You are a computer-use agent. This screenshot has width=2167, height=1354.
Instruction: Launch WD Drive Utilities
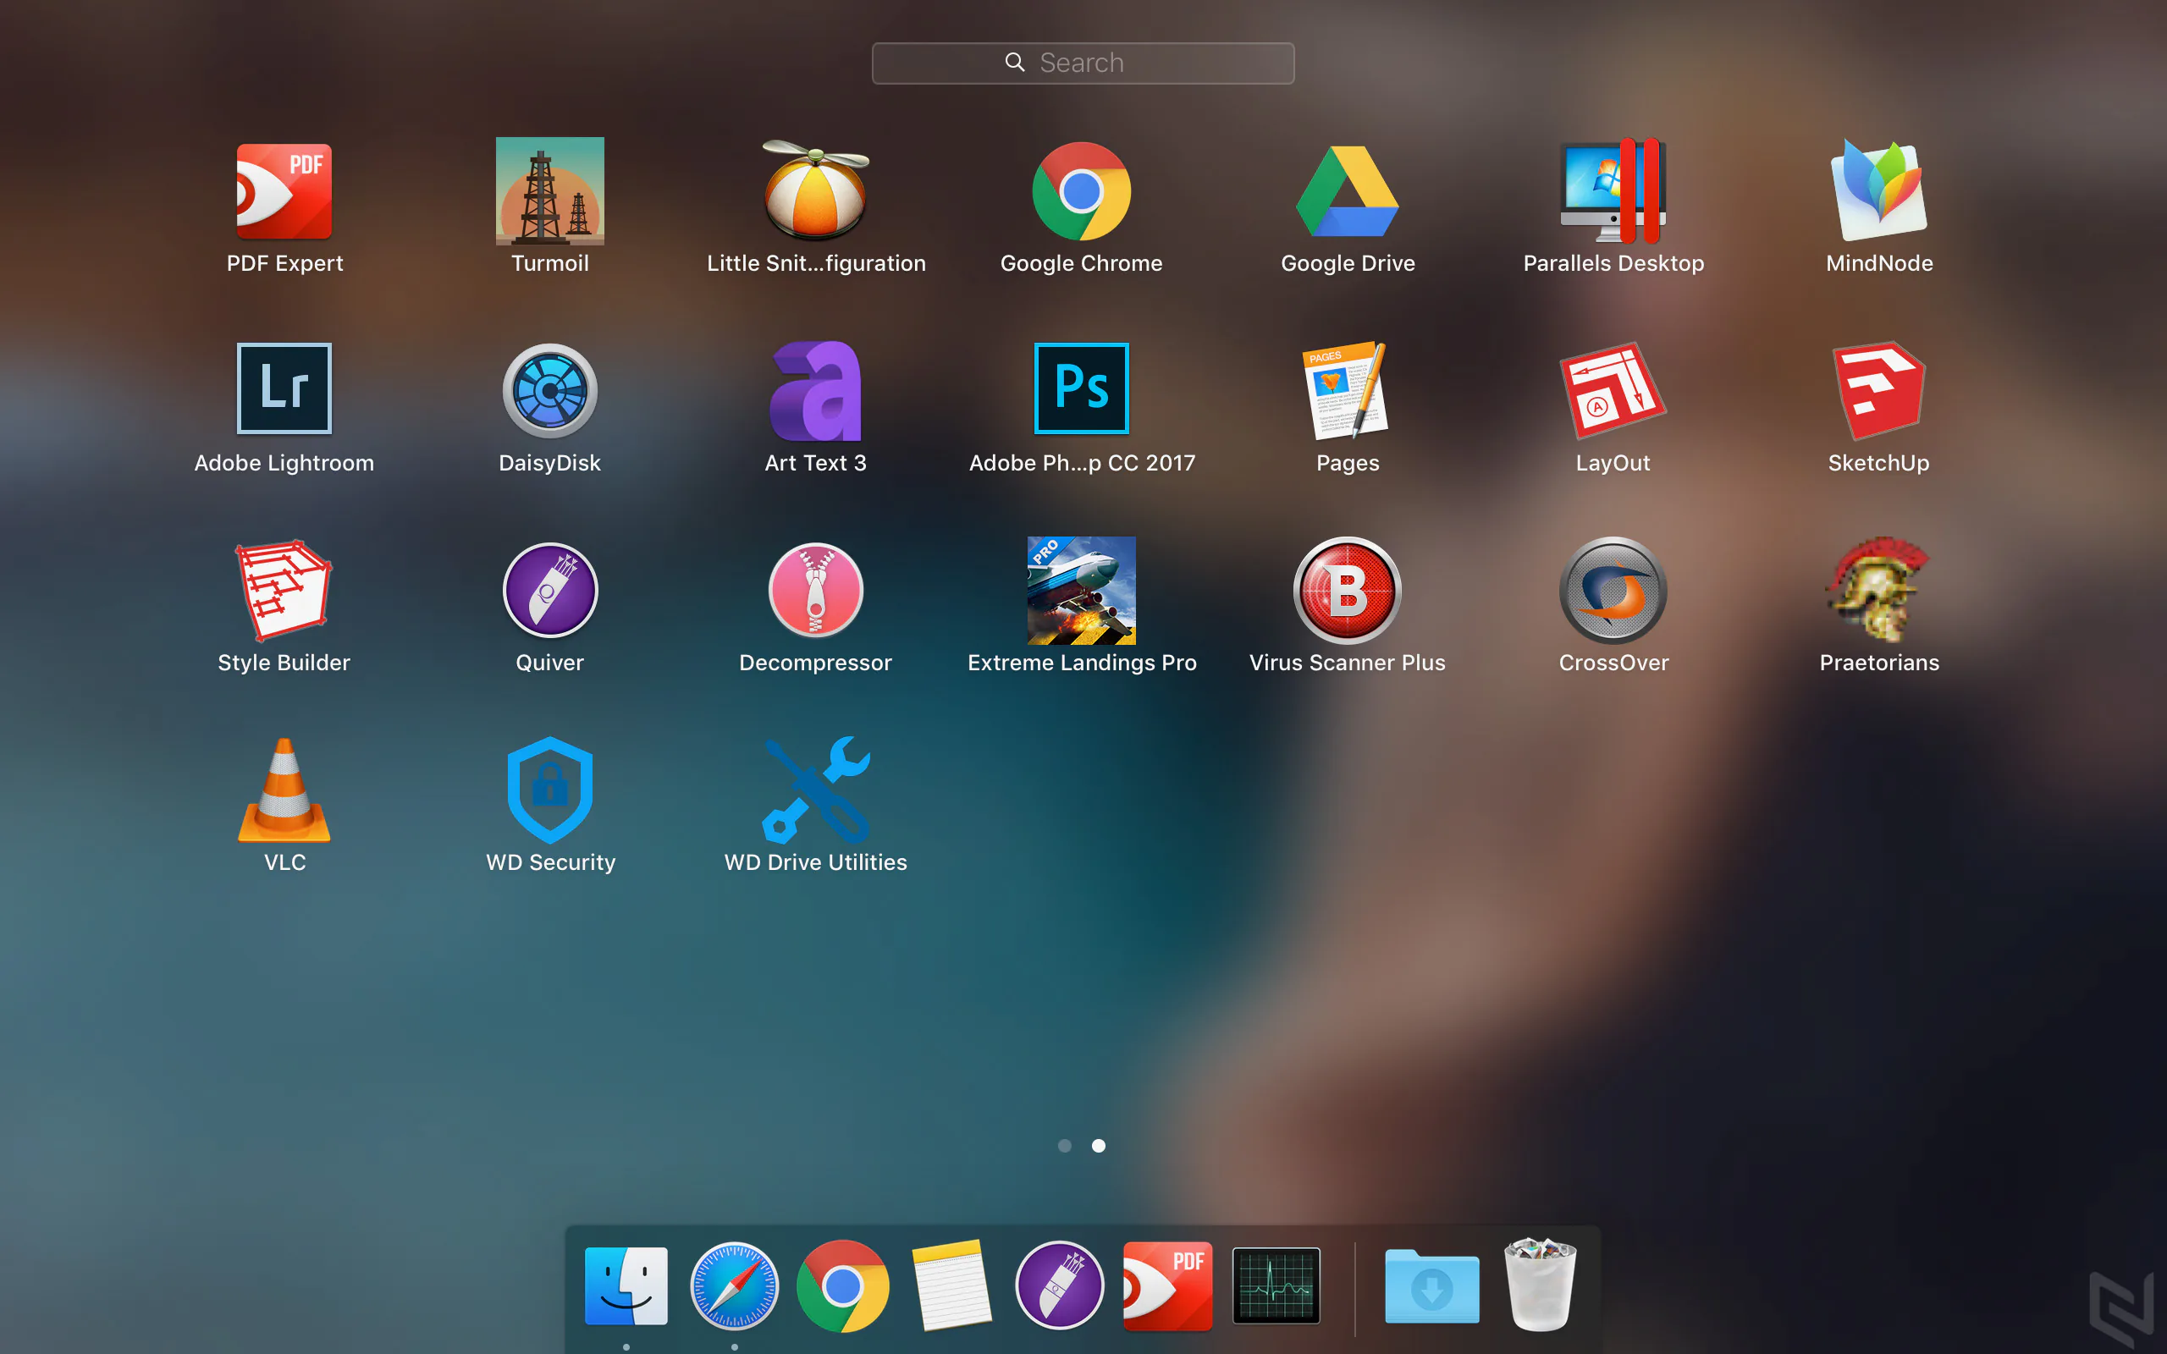816,790
